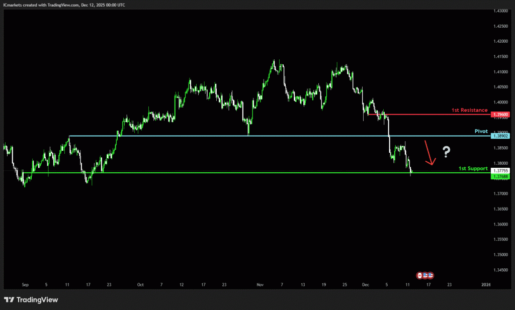The image size is (515, 310).
Task: Click the gray question mark annotation
Action: [x=446, y=151]
